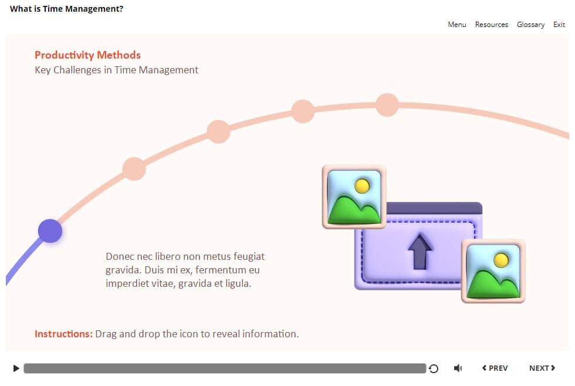Click the replay circular arrow icon

click(434, 368)
